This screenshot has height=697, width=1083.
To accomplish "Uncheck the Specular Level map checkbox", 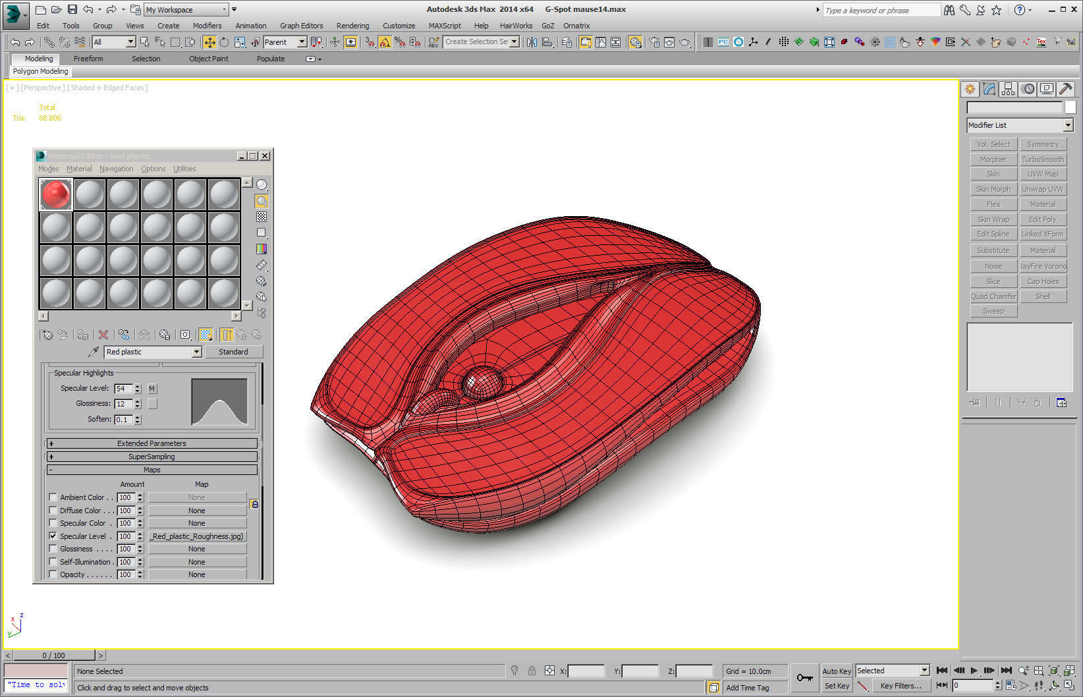I will (53, 536).
